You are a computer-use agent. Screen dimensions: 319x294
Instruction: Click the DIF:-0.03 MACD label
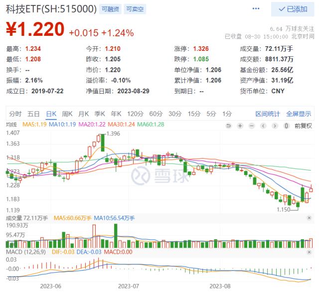tap(63, 252)
